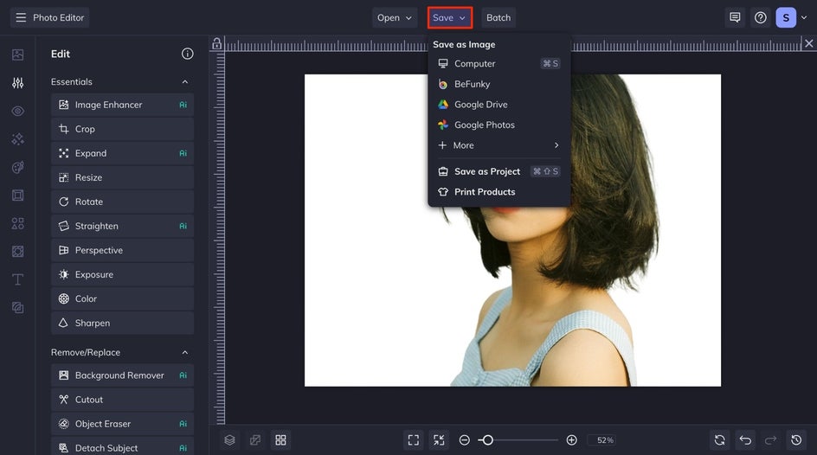Select the Background Remover tool
Screen dimensions: 817x455
point(119,375)
